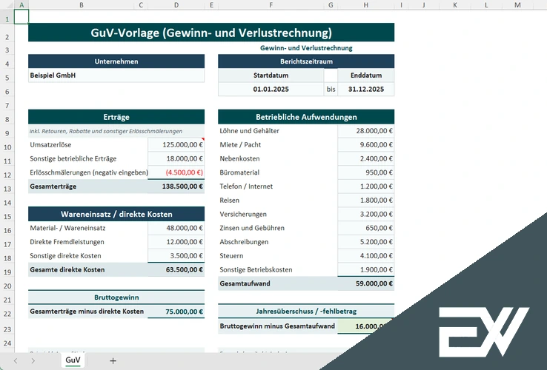The width and height of the screenshot is (547, 370).
Task: Select column B header
Action: pyautogui.click(x=82, y=5)
